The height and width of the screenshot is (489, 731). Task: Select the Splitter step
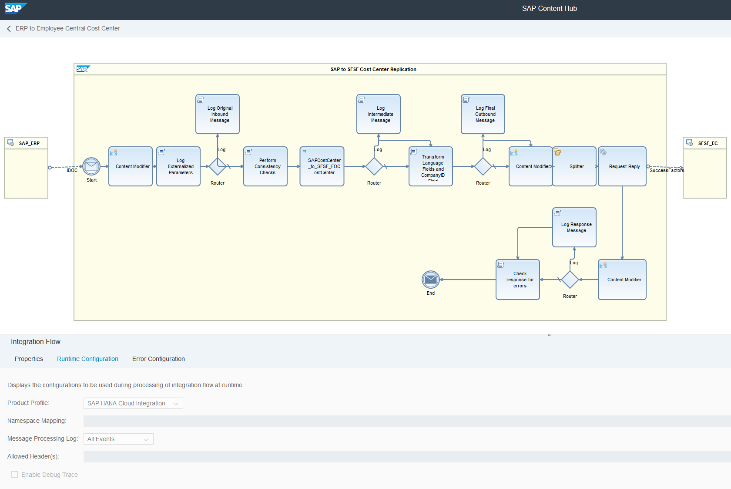[575, 166]
